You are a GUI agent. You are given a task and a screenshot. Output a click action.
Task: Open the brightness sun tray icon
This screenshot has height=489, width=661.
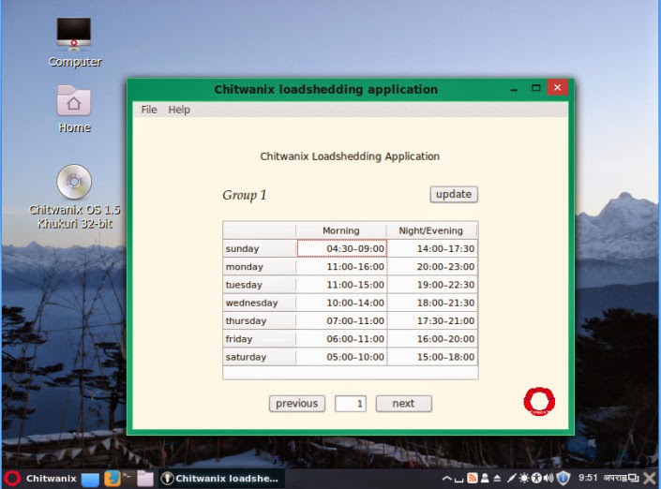[x=524, y=478]
